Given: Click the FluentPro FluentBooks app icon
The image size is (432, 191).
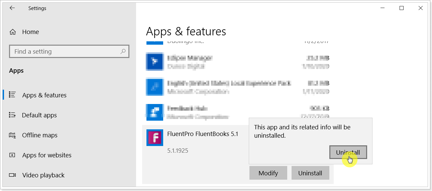Looking at the screenshot, I should (155, 138).
